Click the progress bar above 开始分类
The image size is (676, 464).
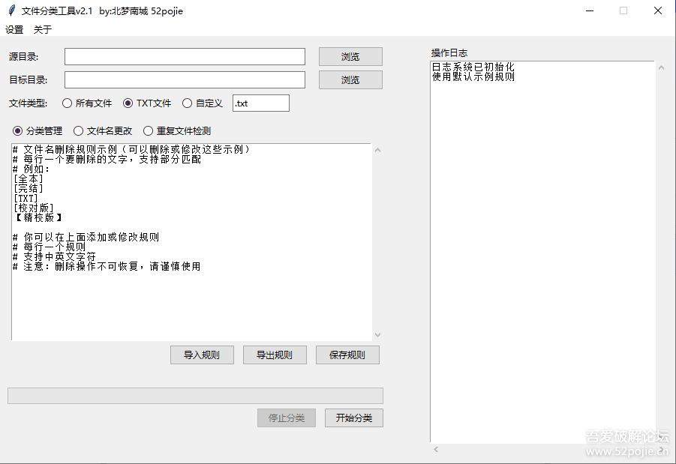(194, 395)
